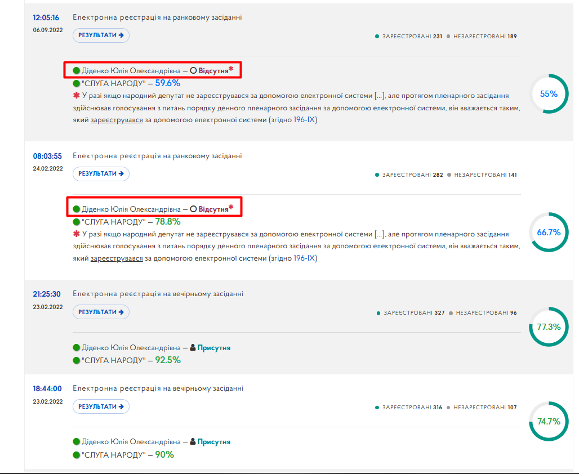Image resolution: width=579 pixels, height=474 pixels.
Task: Click the circle icon beside Відсутня at 08:03:55
Action: click(193, 209)
